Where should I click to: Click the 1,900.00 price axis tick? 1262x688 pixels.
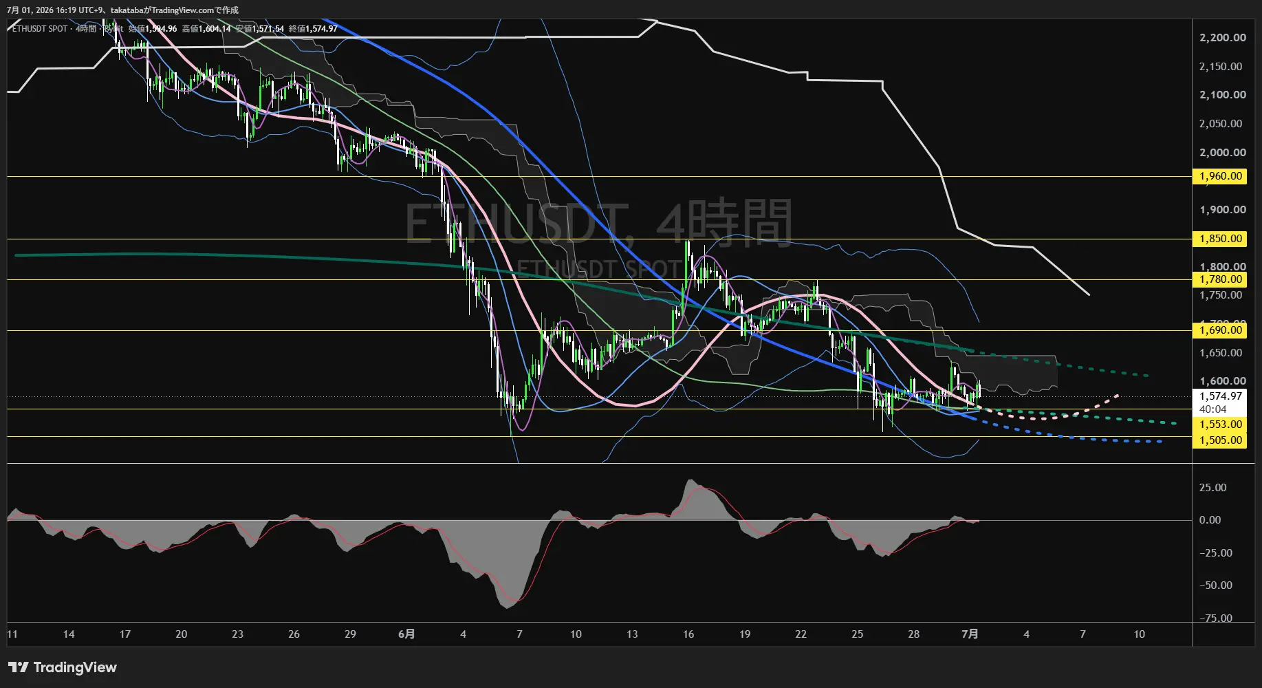point(1222,210)
